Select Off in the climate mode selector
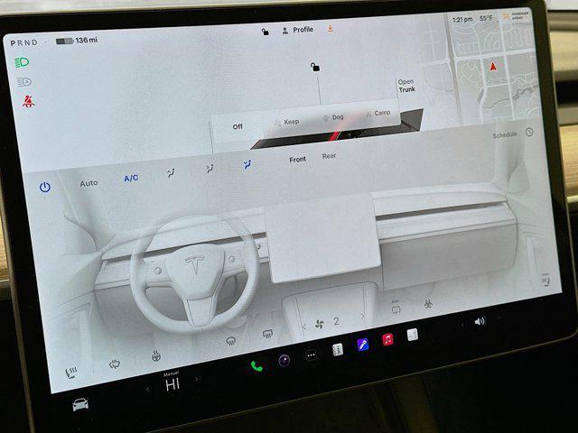578x433 pixels. point(238,126)
